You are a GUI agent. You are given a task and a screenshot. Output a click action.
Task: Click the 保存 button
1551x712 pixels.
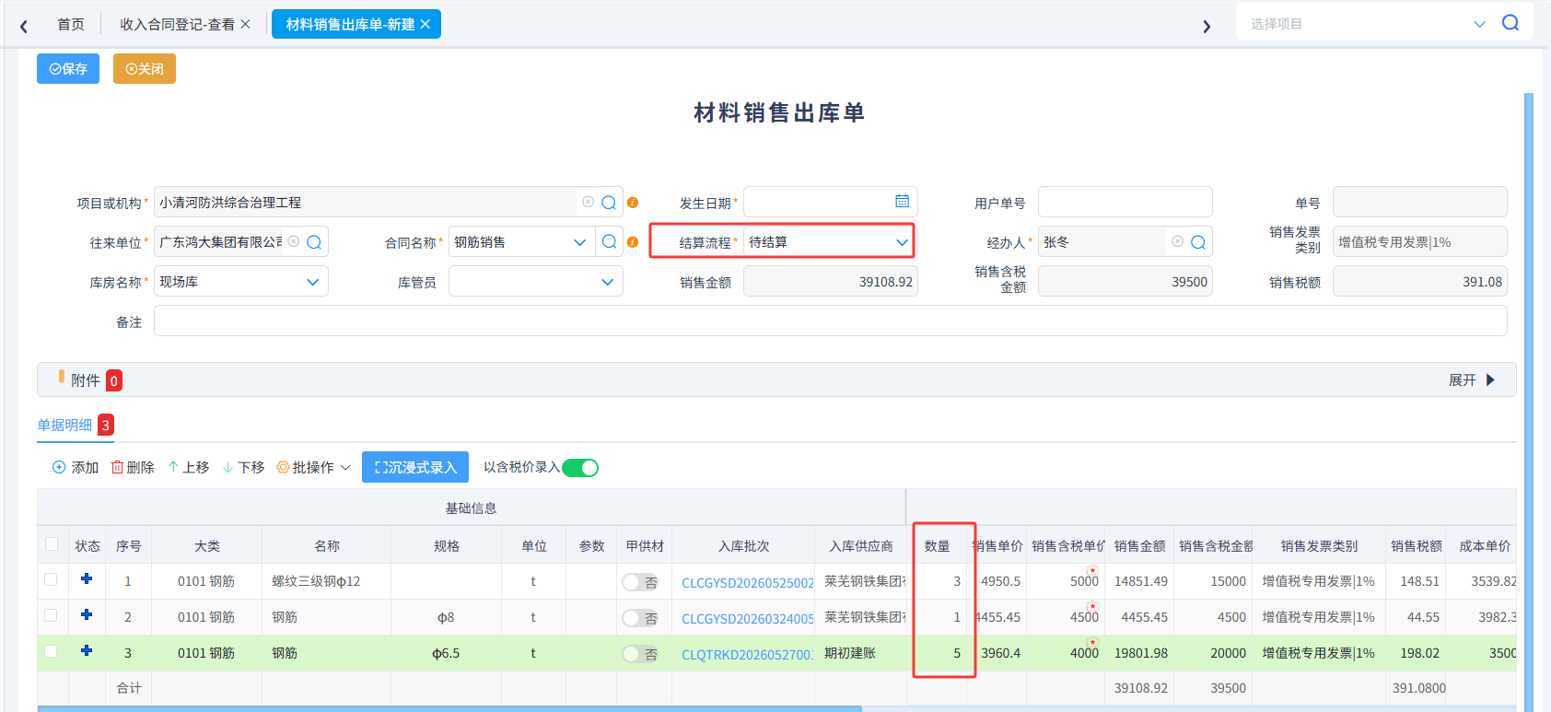68,69
